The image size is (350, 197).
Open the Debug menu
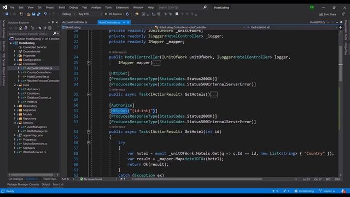[73, 7]
